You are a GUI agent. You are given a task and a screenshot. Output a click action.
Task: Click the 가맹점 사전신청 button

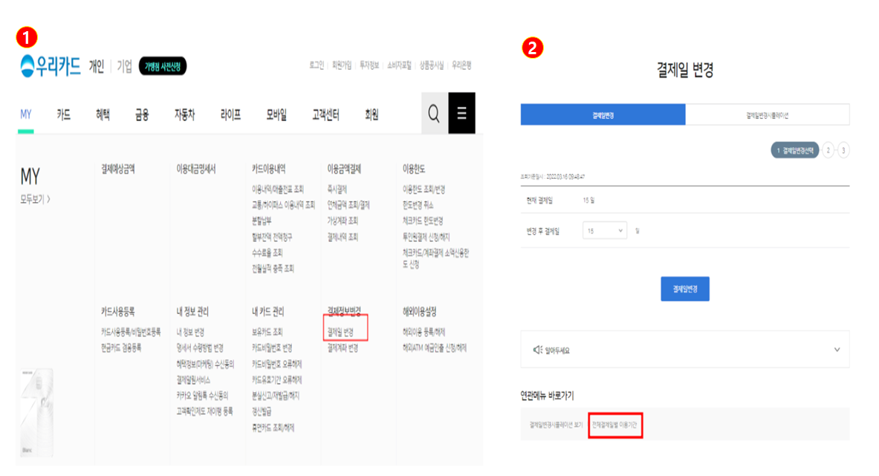click(161, 66)
